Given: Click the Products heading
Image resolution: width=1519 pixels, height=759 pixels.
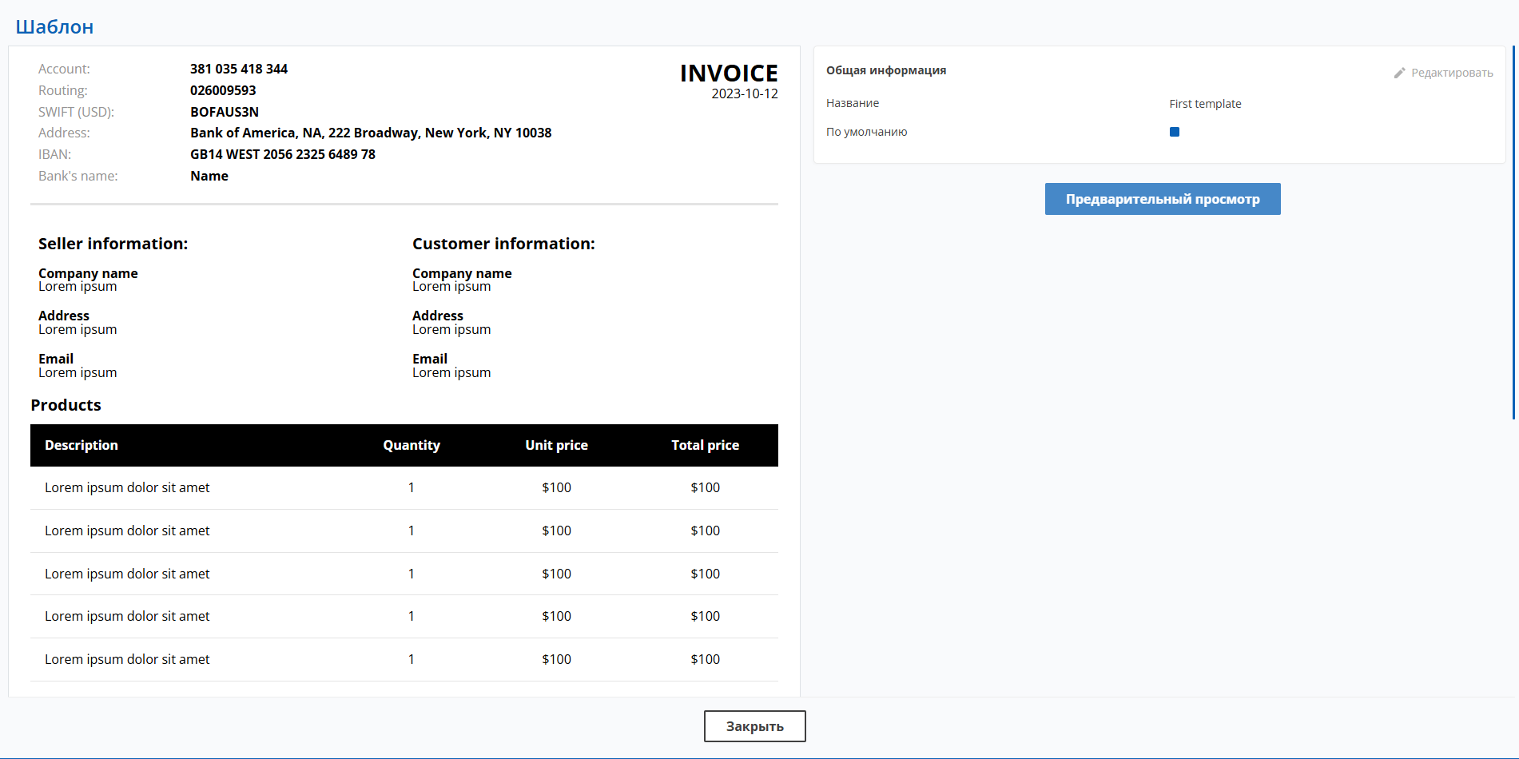Looking at the screenshot, I should pyautogui.click(x=66, y=405).
